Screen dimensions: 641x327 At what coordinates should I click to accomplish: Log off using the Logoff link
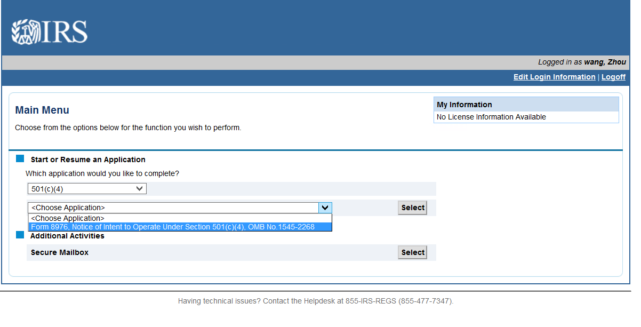click(613, 77)
